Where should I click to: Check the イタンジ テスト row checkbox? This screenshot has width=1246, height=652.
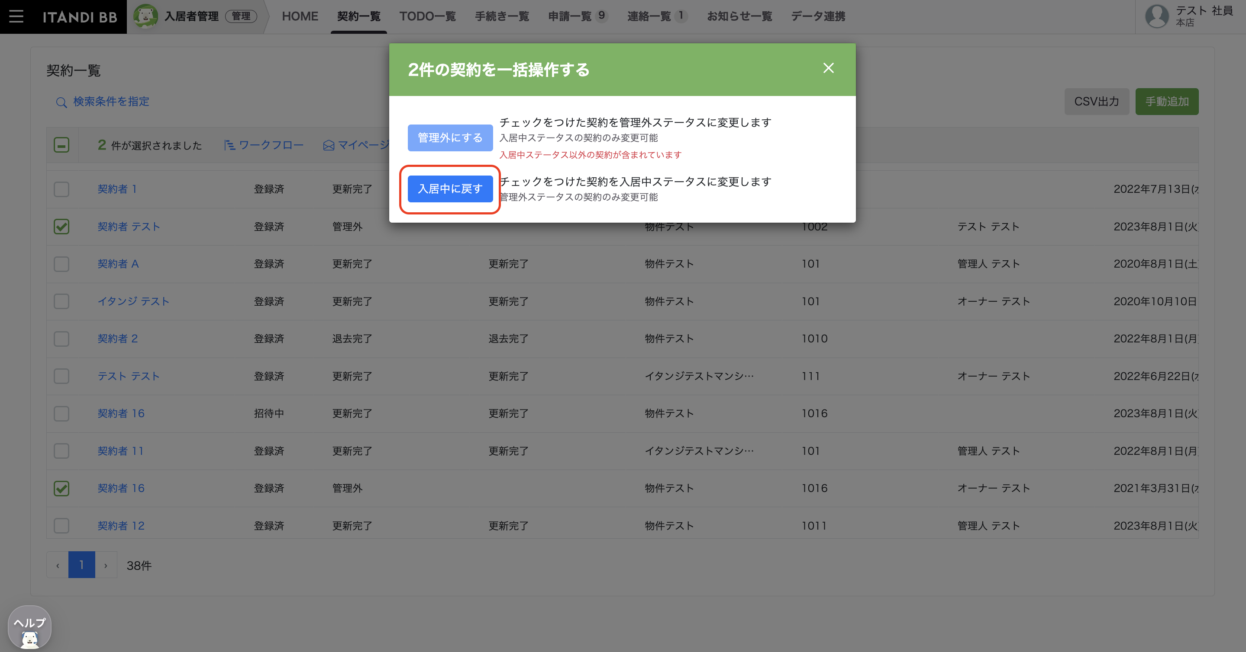click(x=61, y=301)
